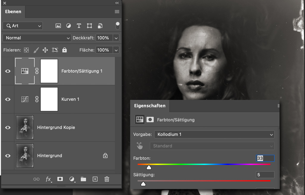The height and width of the screenshot is (195, 305).
Task: Toggle visibility of Hintergrund Kopie layer
Action: [x=8, y=127]
